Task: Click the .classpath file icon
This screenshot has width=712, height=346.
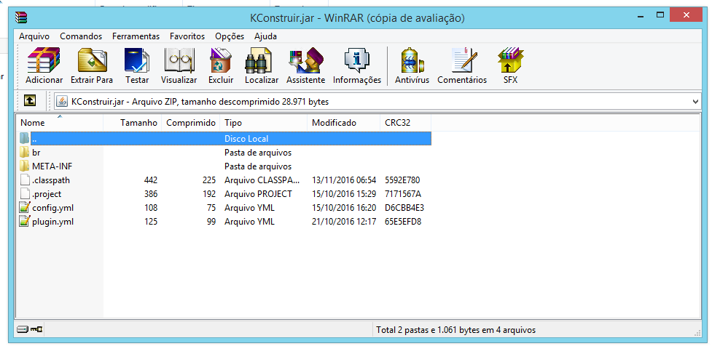Action: pos(25,180)
